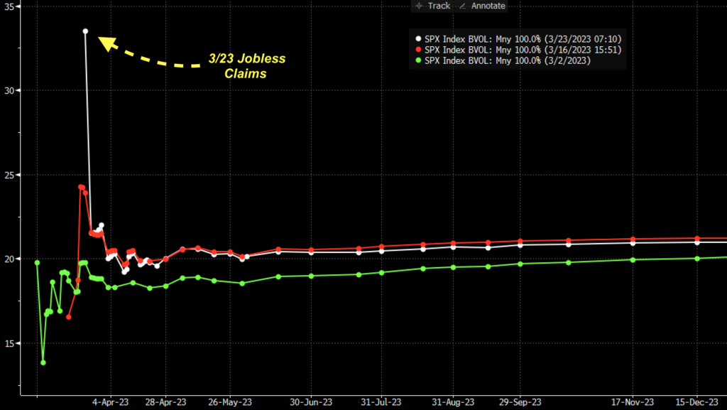Click the 15-Dec-23 x-axis date label

pyautogui.click(x=696, y=401)
